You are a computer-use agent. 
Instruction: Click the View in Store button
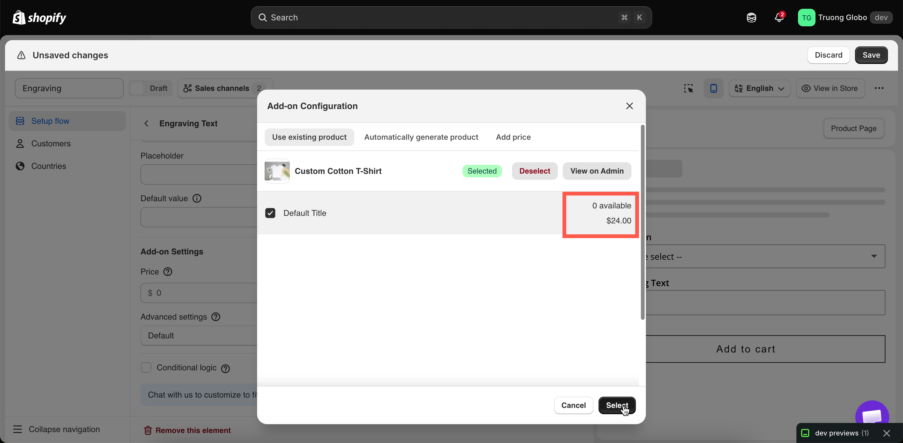(x=831, y=88)
